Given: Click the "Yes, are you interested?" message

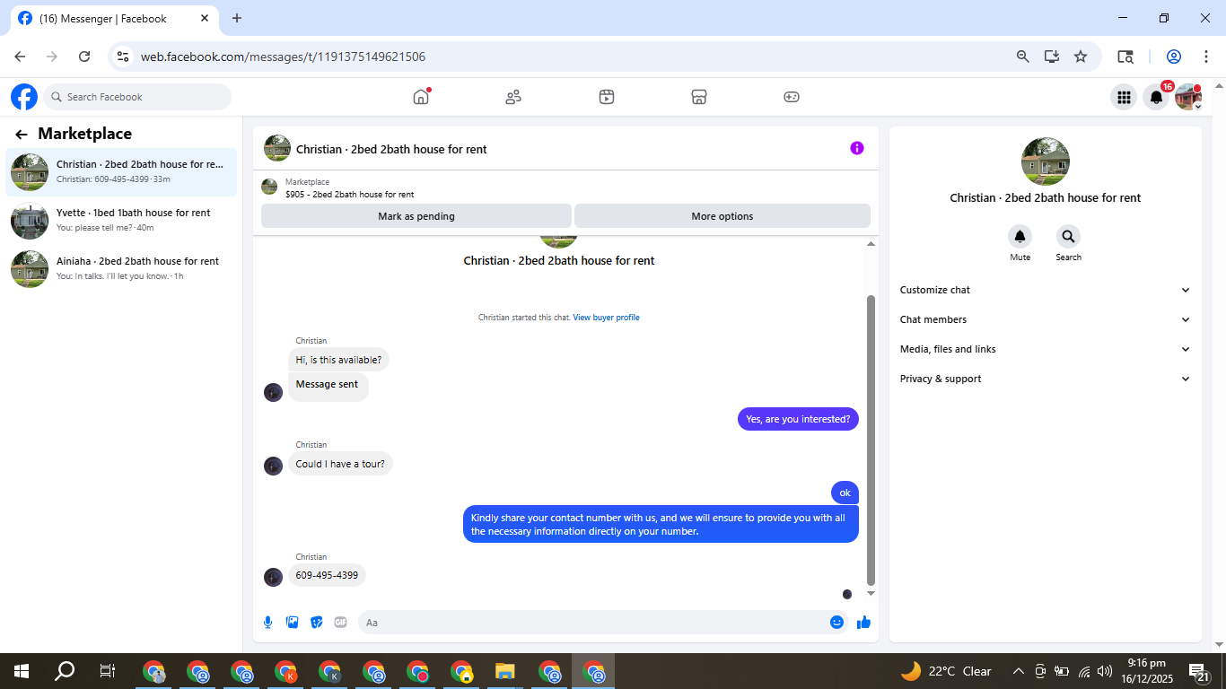Looking at the screenshot, I should click(x=798, y=419).
